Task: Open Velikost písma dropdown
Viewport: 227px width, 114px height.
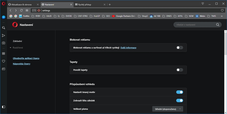Action: 168,109
